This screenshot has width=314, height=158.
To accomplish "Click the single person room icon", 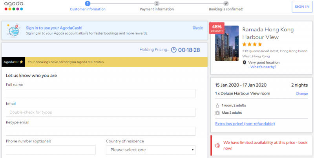I will 217,105.
